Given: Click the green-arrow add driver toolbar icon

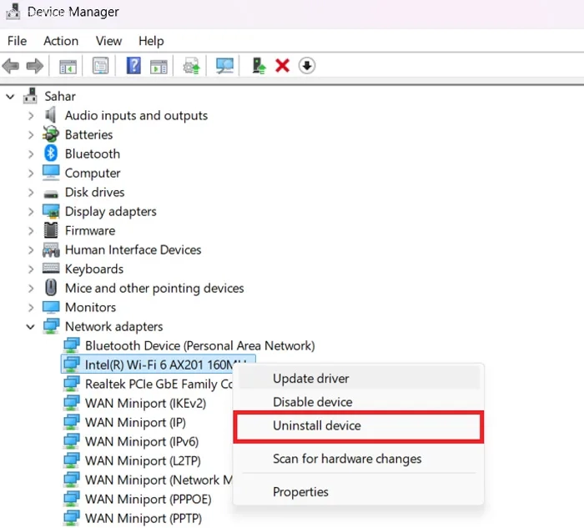Looking at the screenshot, I should click(259, 65).
